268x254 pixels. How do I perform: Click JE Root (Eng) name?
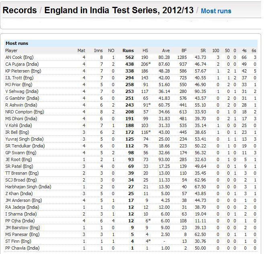18,159
